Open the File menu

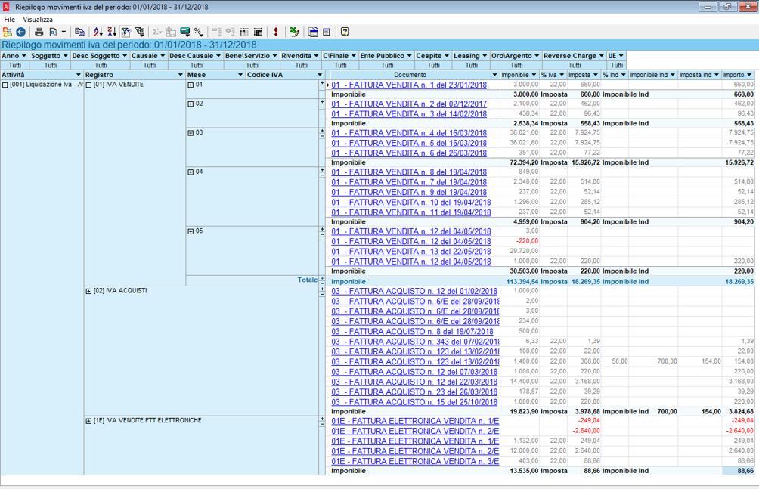[9, 20]
